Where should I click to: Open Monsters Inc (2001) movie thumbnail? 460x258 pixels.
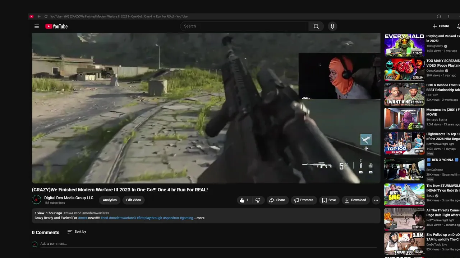404,119
